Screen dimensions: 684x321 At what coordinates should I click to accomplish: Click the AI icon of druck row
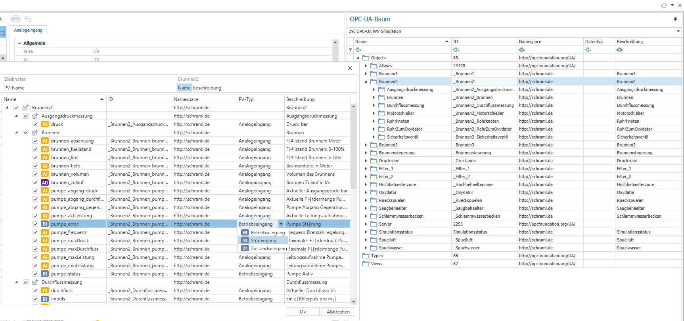(x=45, y=124)
